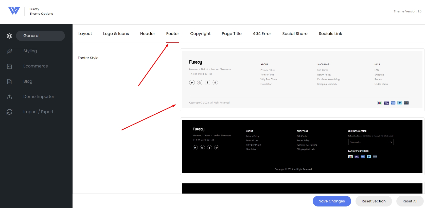Go to the Copyright tab
Screen dimensions: 425x208
pyautogui.click(x=200, y=34)
